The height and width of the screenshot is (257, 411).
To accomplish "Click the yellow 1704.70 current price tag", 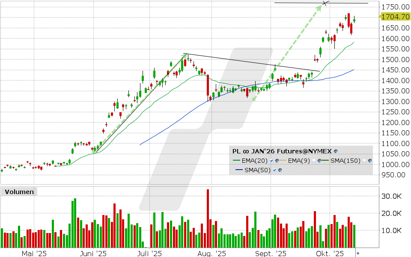I will (x=396, y=17).
